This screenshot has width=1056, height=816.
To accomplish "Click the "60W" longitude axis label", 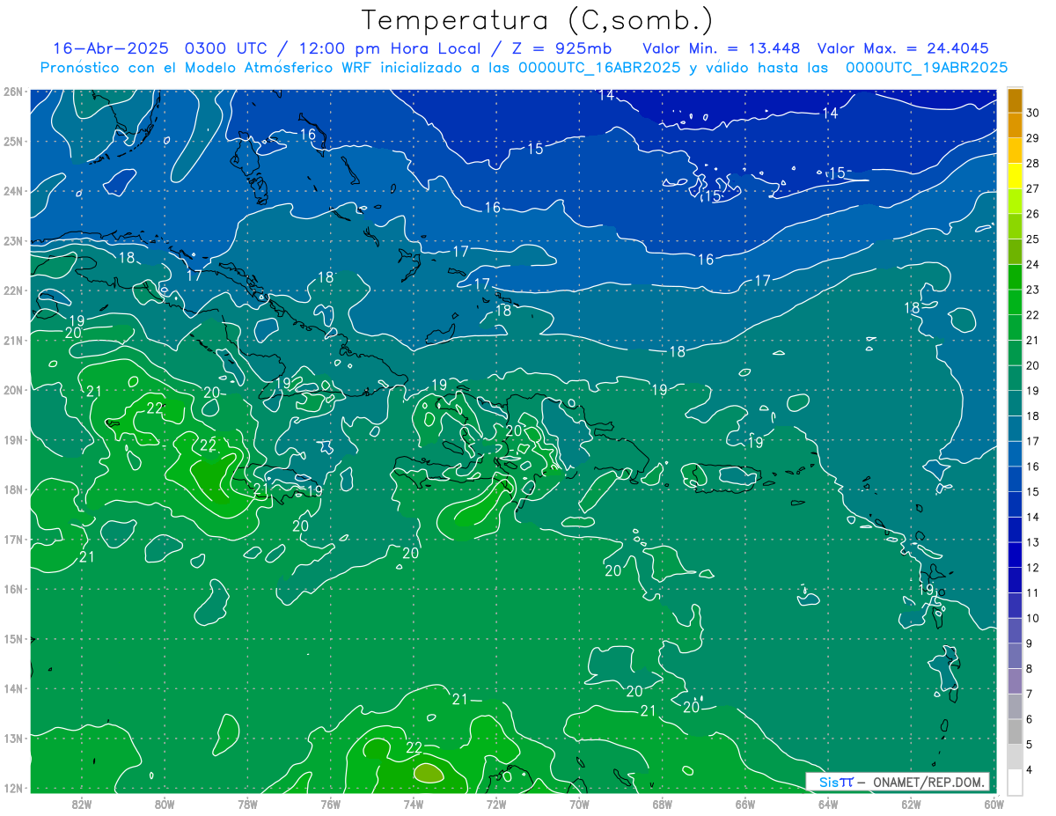I will tap(994, 803).
